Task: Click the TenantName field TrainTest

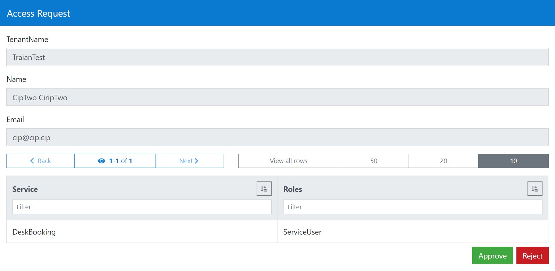Action: click(277, 57)
